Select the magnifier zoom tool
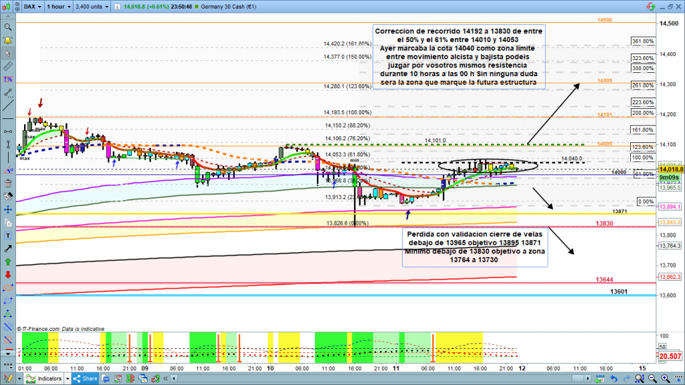This screenshot has height=385, width=685. 7,27
